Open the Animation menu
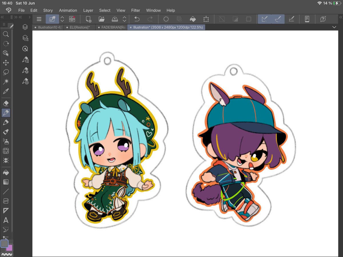Image resolution: width=343 pixels, height=257 pixels. 68,10
